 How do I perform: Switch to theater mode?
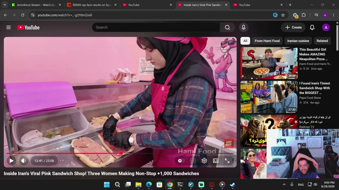216,161
